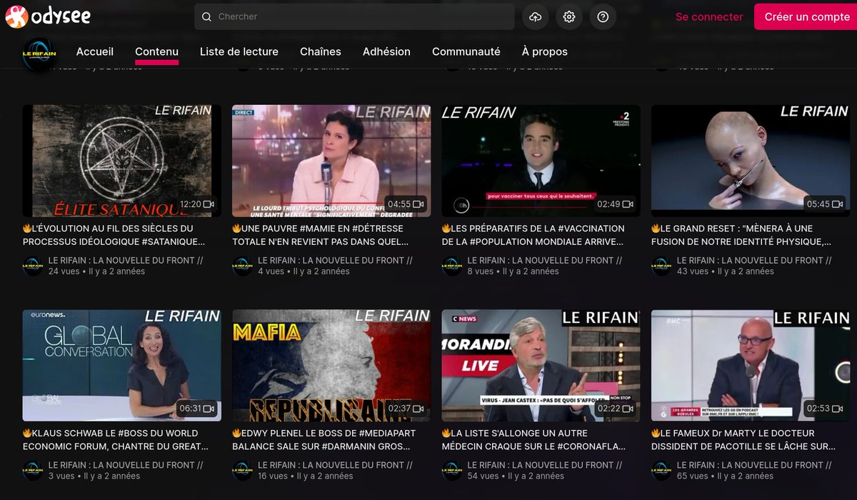Click the search magnifier icon

(206, 16)
